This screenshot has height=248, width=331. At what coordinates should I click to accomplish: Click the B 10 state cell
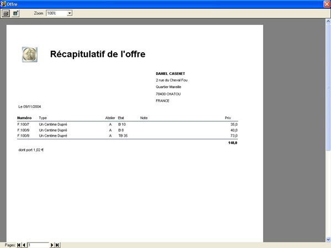click(x=122, y=125)
